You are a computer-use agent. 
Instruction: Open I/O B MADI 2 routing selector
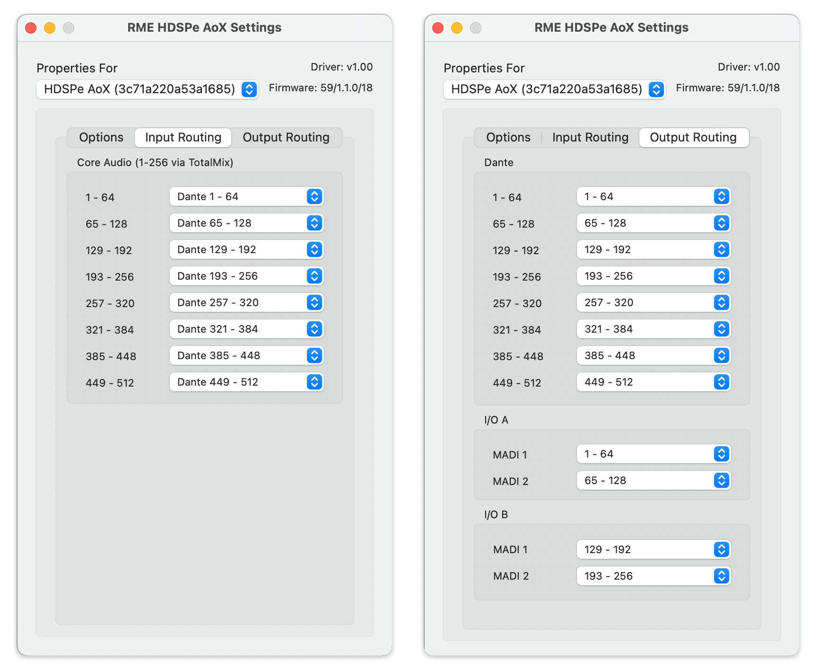pos(654,576)
